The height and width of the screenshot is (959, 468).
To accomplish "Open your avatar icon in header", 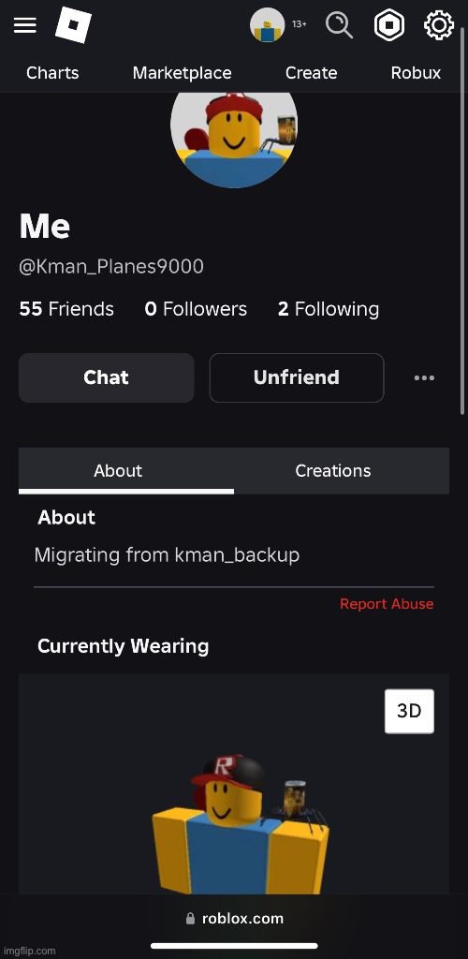I will 267,25.
